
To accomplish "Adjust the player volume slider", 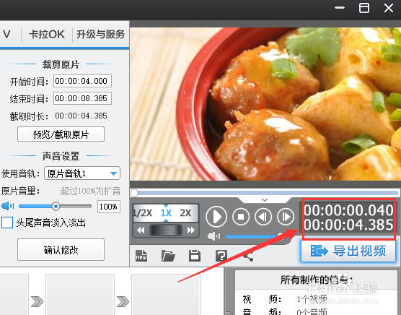I will coord(255,237).
